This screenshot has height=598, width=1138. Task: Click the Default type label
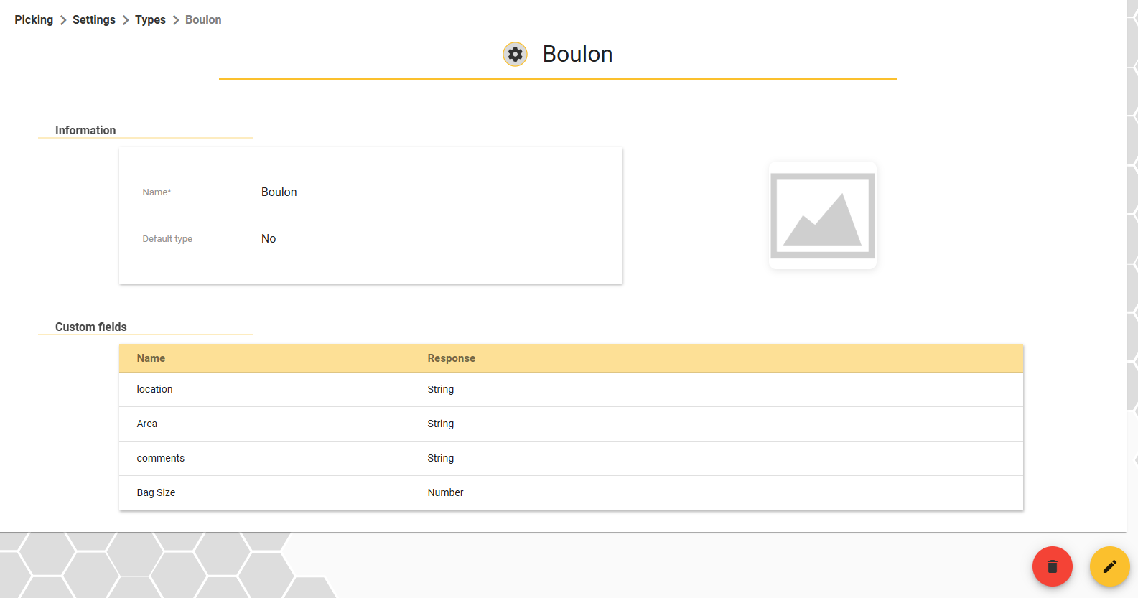pyautogui.click(x=167, y=238)
